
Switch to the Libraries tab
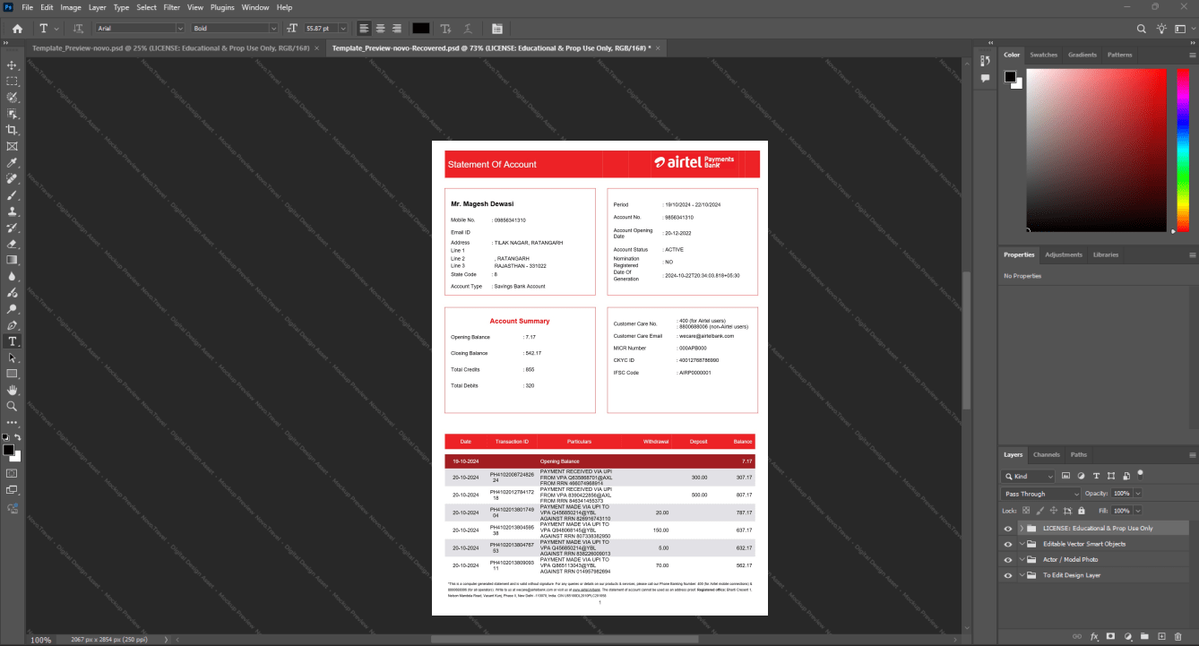tap(1106, 254)
